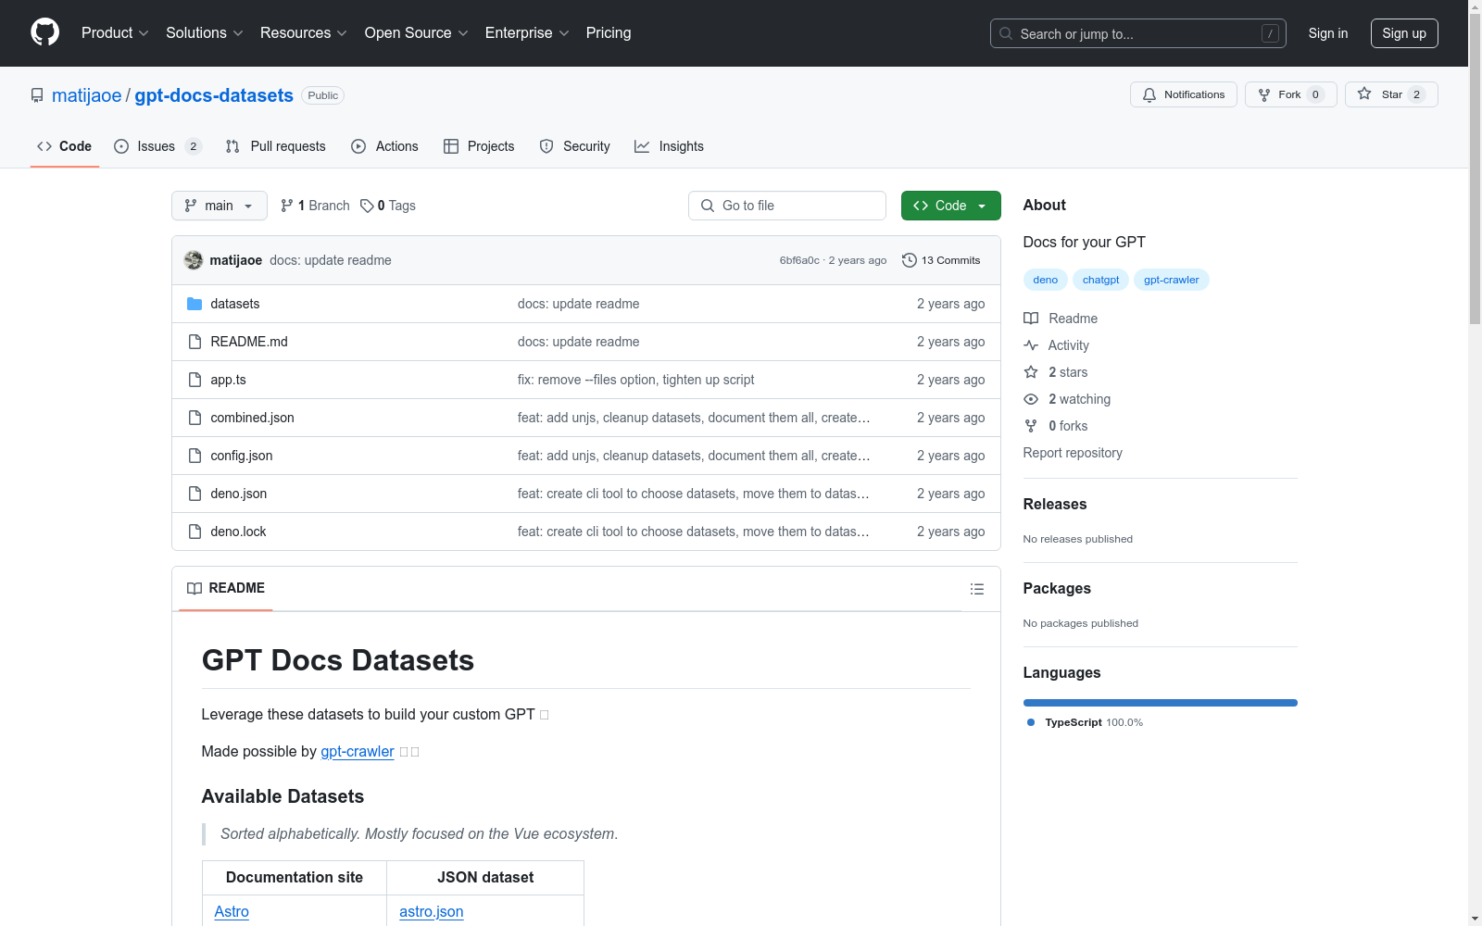Open the gpt-crawler link in README
This screenshot has height=926, width=1482.
click(358, 752)
